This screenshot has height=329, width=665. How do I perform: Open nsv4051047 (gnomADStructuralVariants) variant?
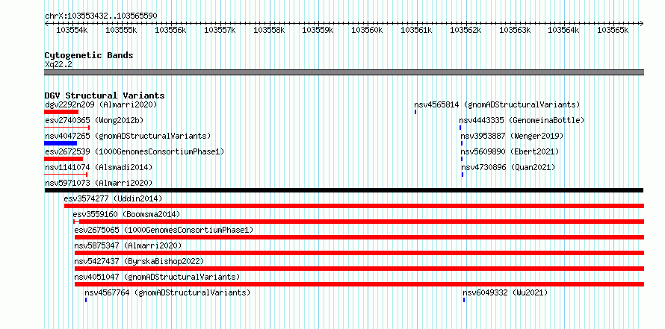[x=157, y=277]
